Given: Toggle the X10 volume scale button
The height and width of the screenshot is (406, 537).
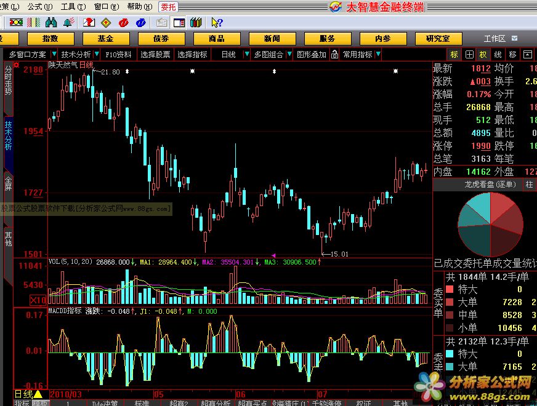Looking at the screenshot, I should (38, 300).
